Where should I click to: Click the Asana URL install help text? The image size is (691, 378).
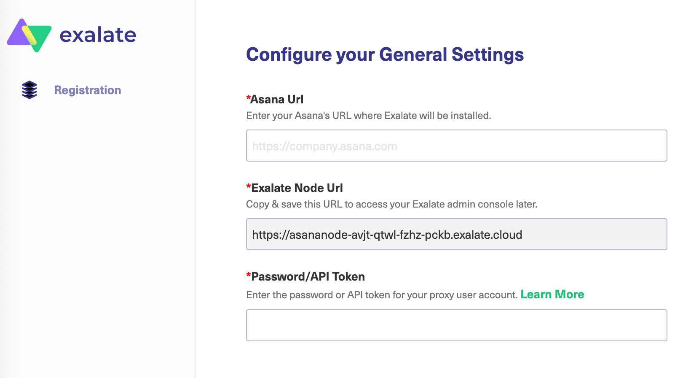369,116
